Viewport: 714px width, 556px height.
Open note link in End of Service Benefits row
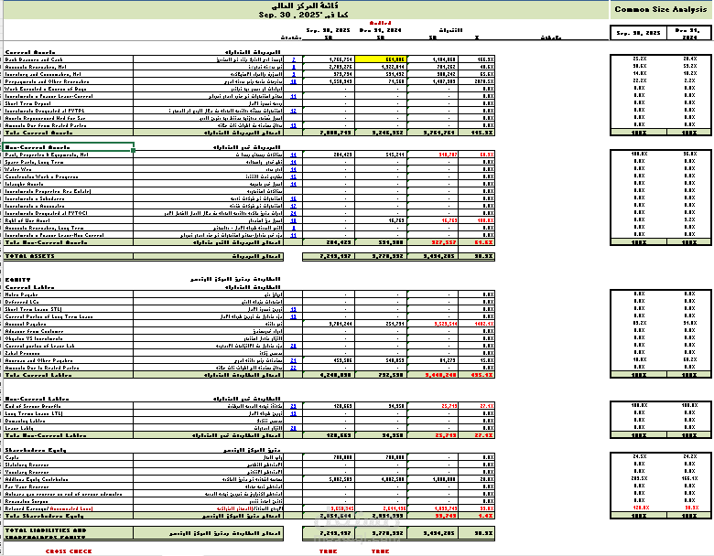click(294, 406)
